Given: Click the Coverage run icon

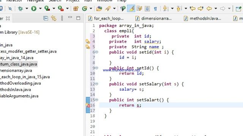Looking at the screenshot, I should pyautogui.click(x=47, y=8).
